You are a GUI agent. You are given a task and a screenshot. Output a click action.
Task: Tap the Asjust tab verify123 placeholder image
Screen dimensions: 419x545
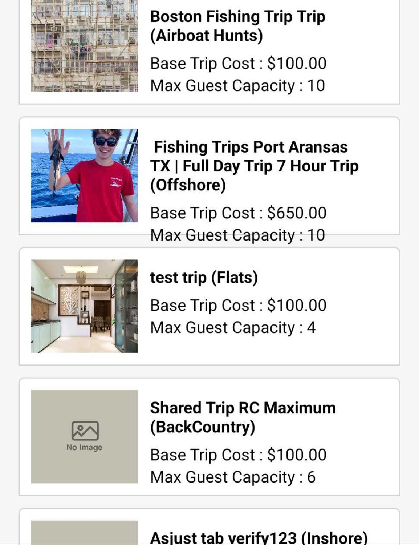pyautogui.click(x=85, y=533)
